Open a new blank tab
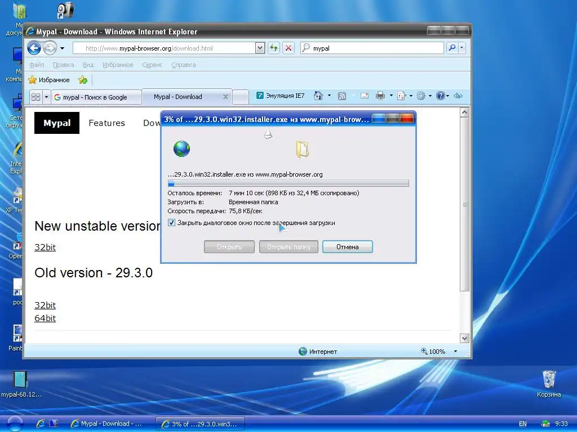This screenshot has height=432, width=577. [241, 97]
